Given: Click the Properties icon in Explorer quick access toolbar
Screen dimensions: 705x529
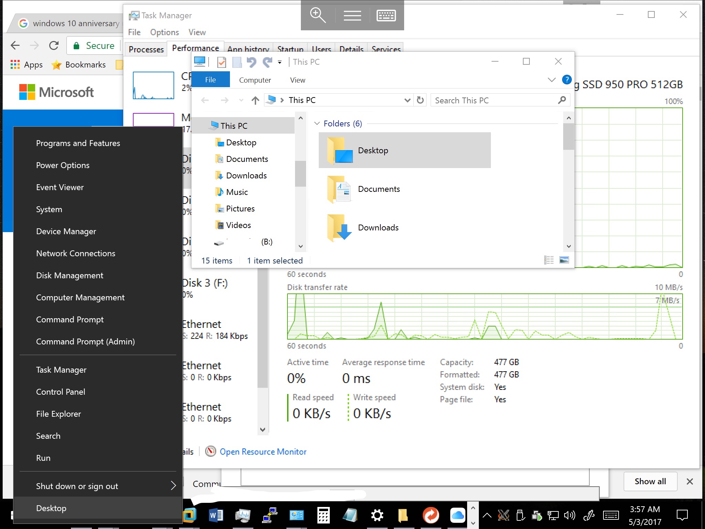Looking at the screenshot, I should pyautogui.click(x=222, y=62).
